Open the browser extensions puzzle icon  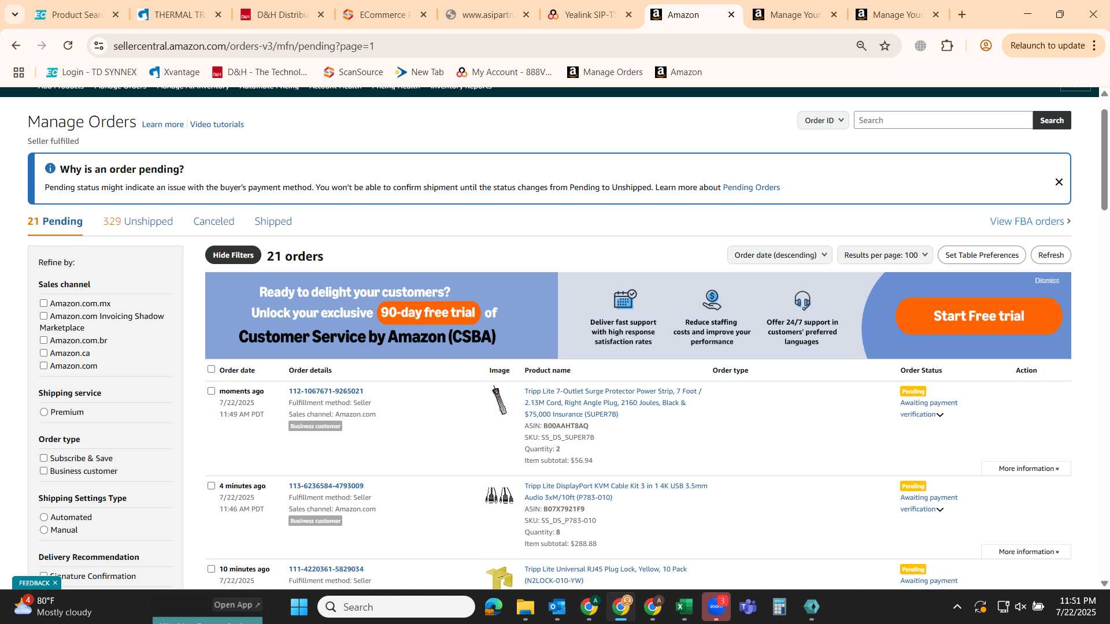[x=947, y=46]
